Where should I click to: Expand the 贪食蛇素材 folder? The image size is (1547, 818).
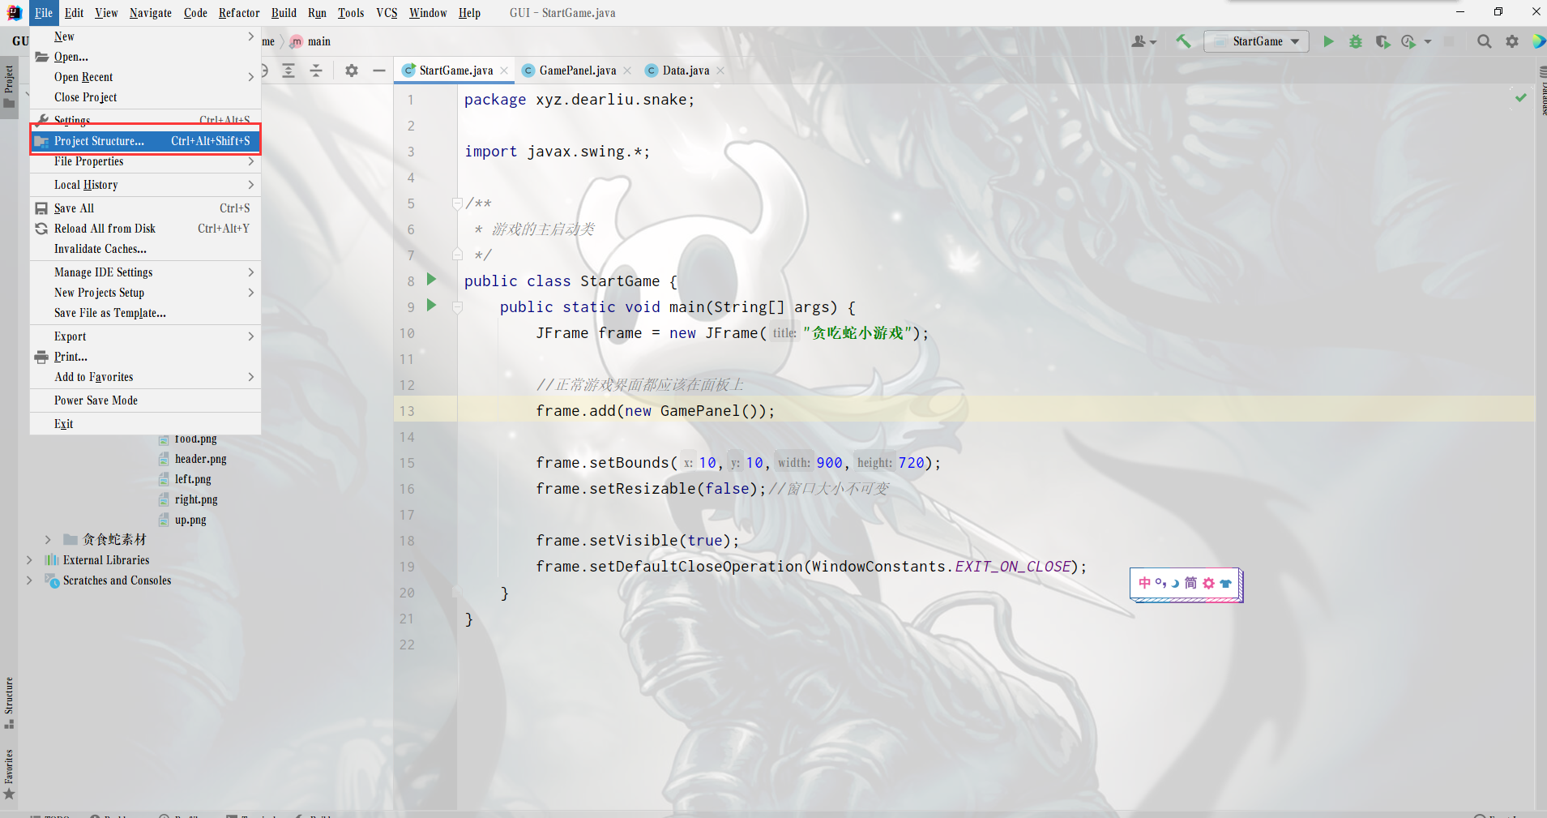(48, 540)
